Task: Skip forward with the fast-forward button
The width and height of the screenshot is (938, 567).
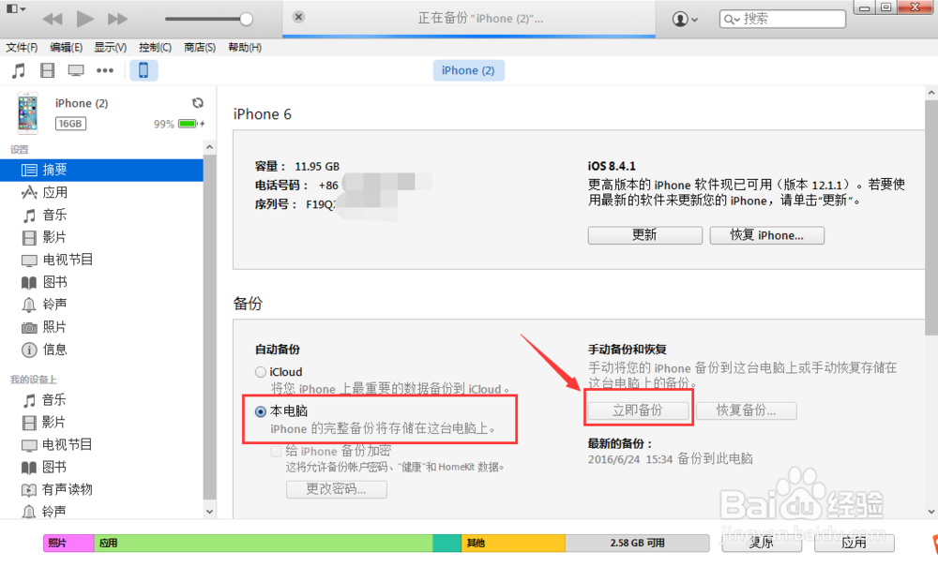Action: tap(117, 19)
